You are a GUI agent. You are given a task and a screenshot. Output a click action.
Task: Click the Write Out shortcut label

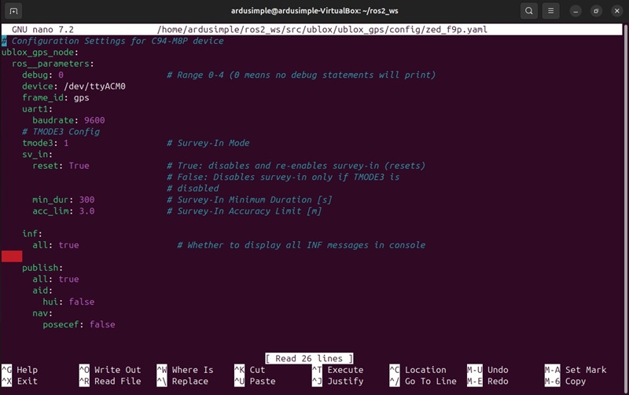[117, 370]
